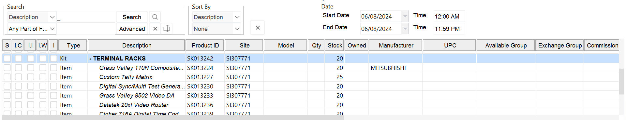Clear the advanced search with X icon
626x120 pixels.
(155, 29)
